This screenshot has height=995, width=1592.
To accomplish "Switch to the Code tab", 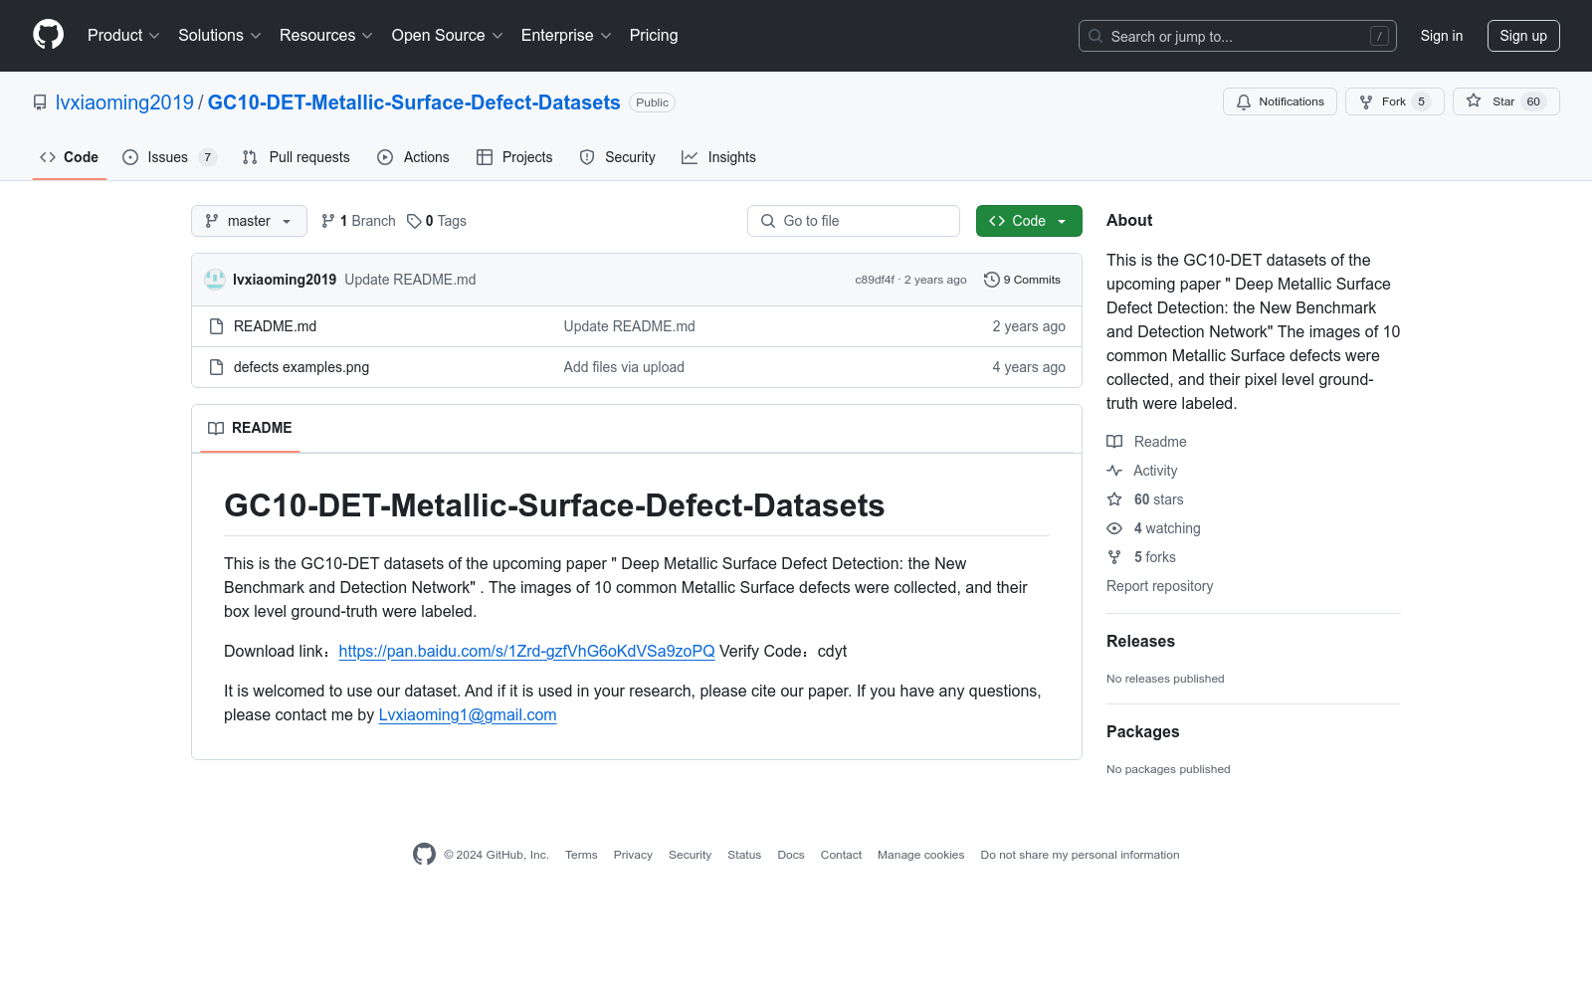I will tap(69, 157).
